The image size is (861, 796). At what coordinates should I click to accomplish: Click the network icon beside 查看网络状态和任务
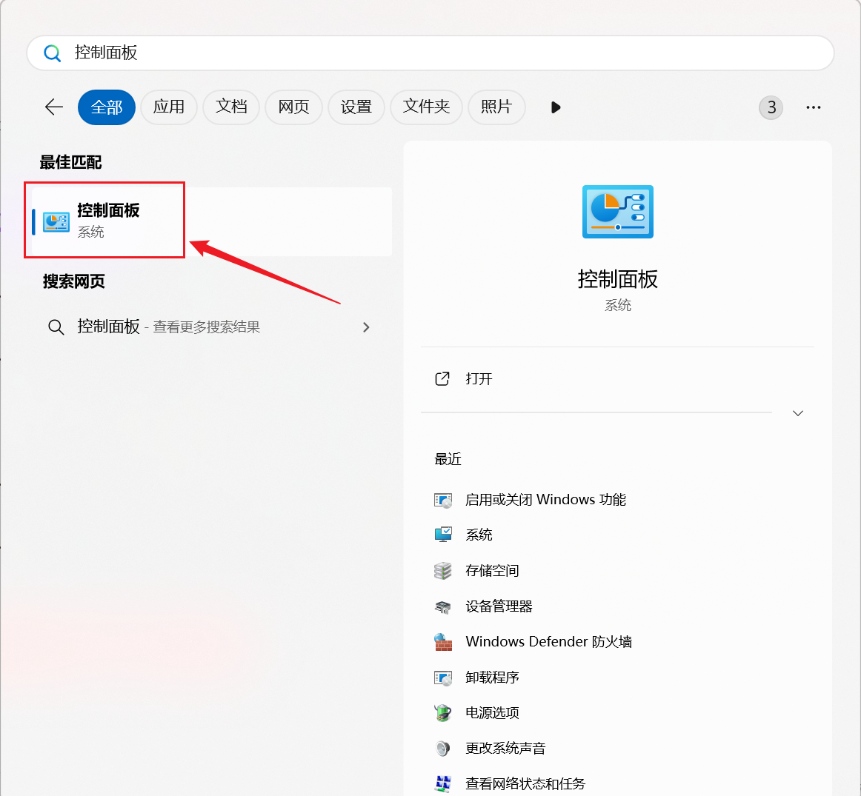tap(443, 784)
